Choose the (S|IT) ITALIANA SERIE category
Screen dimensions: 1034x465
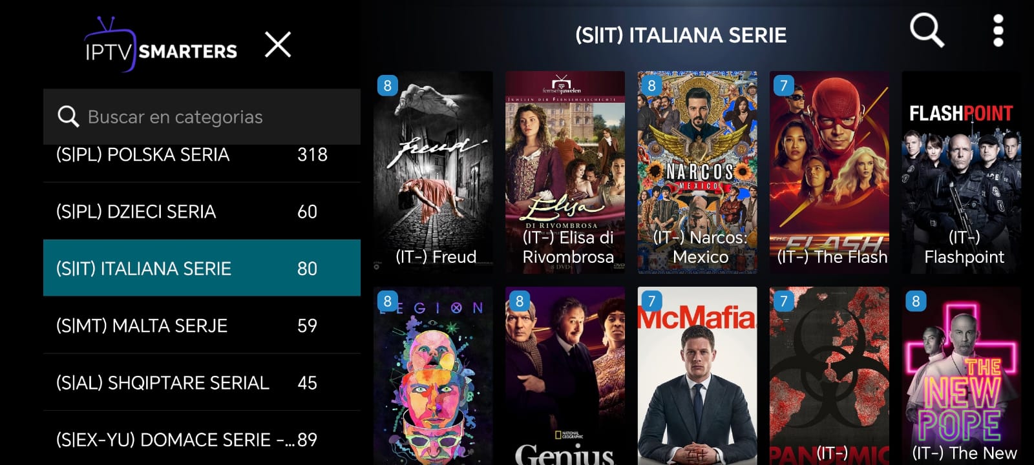point(202,268)
